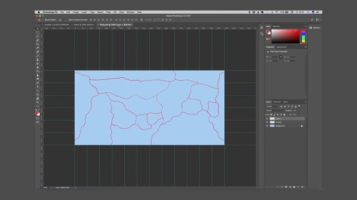The image size is (357, 200).
Task: Switch to the Swatches tab
Action: click(277, 26)
